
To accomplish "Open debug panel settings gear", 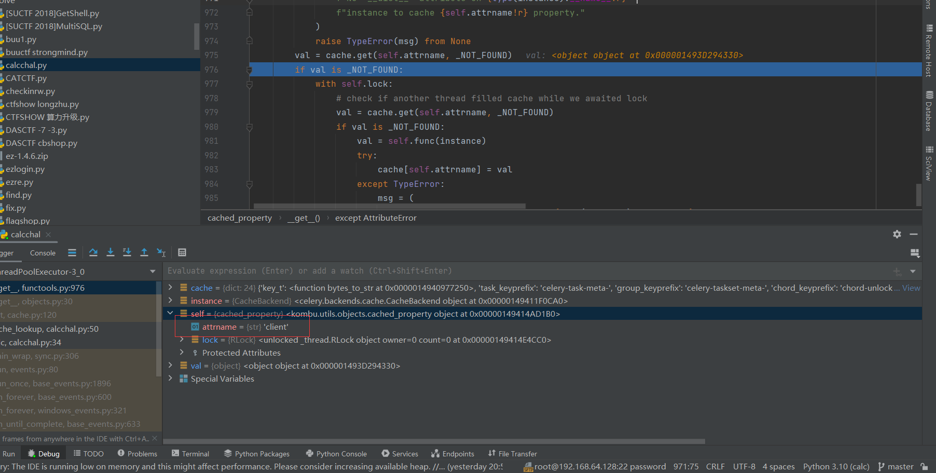I will [x=897, y=234].
